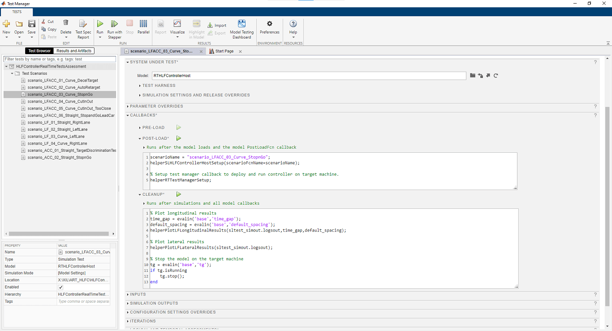Switch to the Start Page tab
The image size is (612, 331).
click(x=224, y=52)
